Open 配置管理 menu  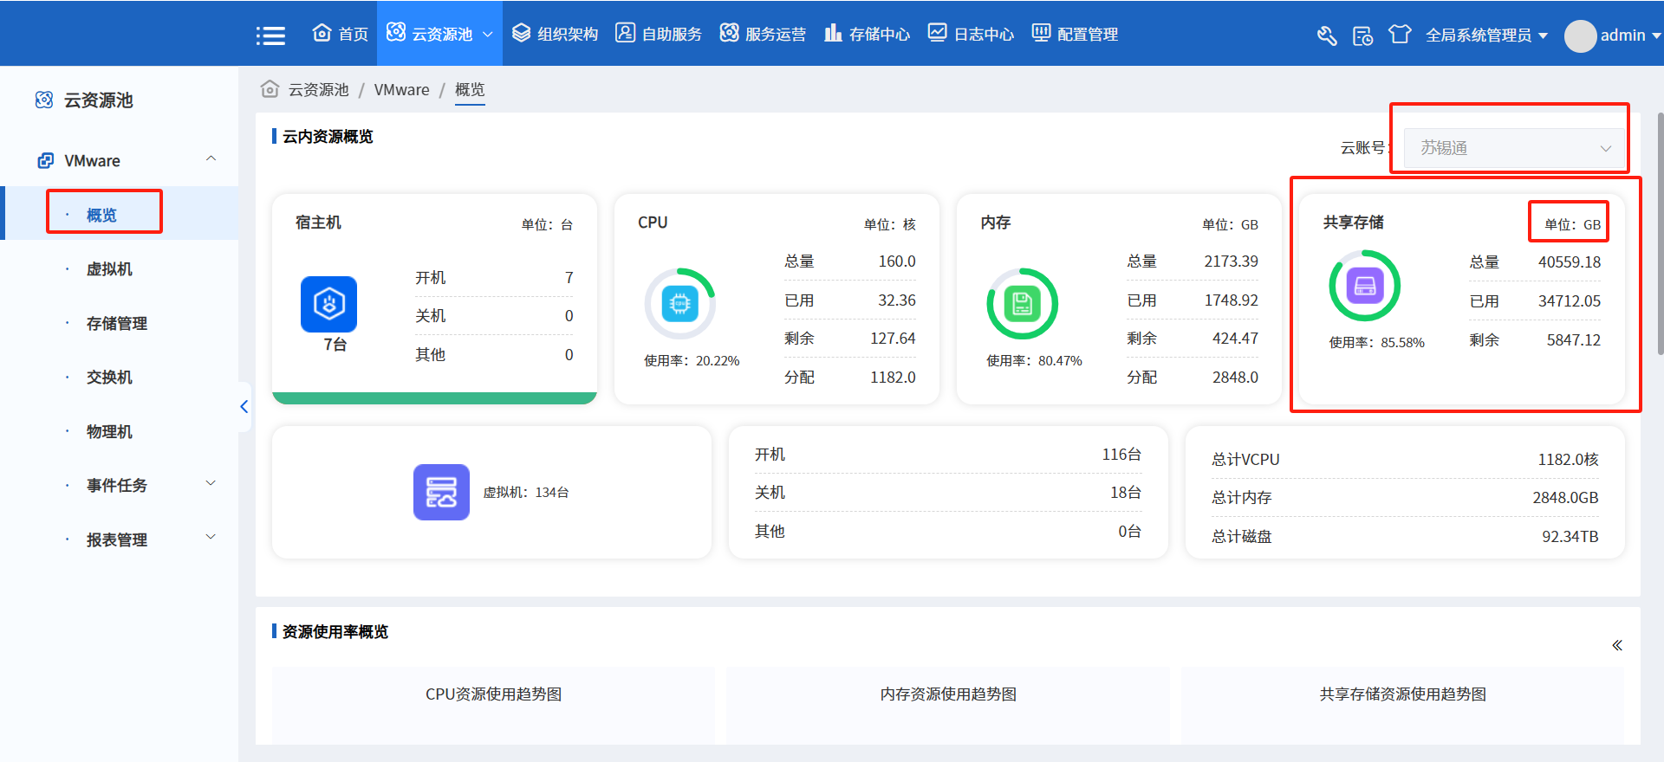(1075, 34)
